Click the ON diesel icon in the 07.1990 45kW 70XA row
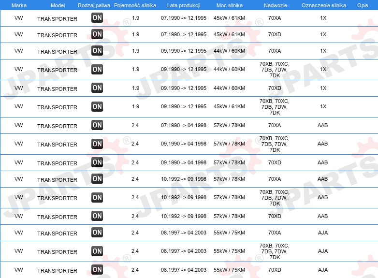This screenshot has height=278, width=378. [97, 17]
